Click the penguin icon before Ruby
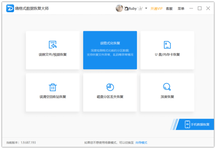 [126, 9]
